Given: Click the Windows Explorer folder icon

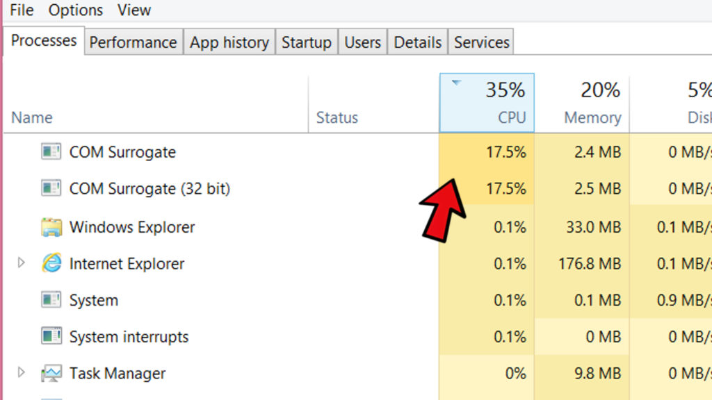Looking at the screenshot, I should click(x=51, y=227).
